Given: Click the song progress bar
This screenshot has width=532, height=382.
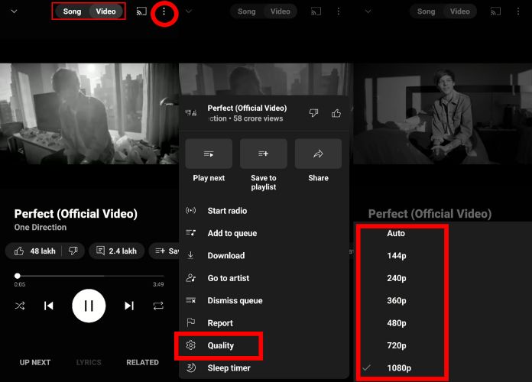Looking at the screenshot, I should pos(89,276).
